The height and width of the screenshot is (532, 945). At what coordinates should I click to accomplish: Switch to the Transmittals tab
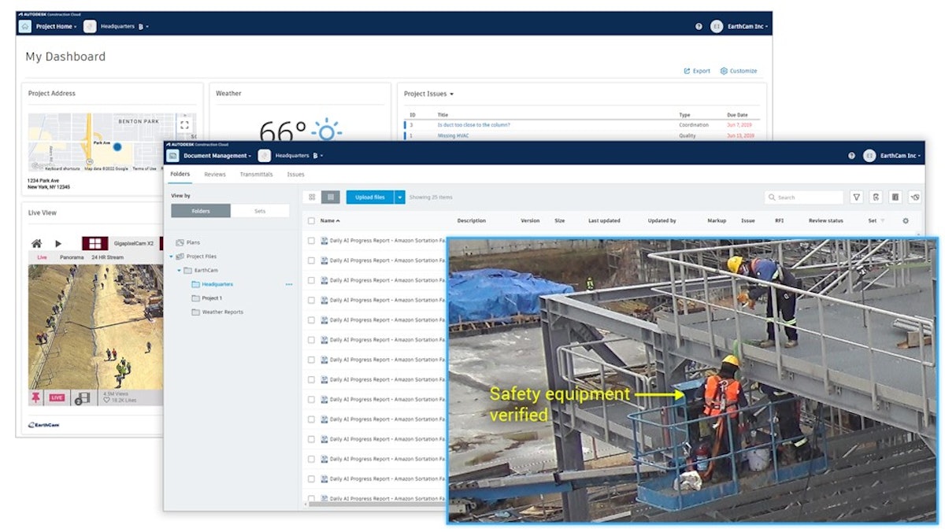tap(257, 174)
